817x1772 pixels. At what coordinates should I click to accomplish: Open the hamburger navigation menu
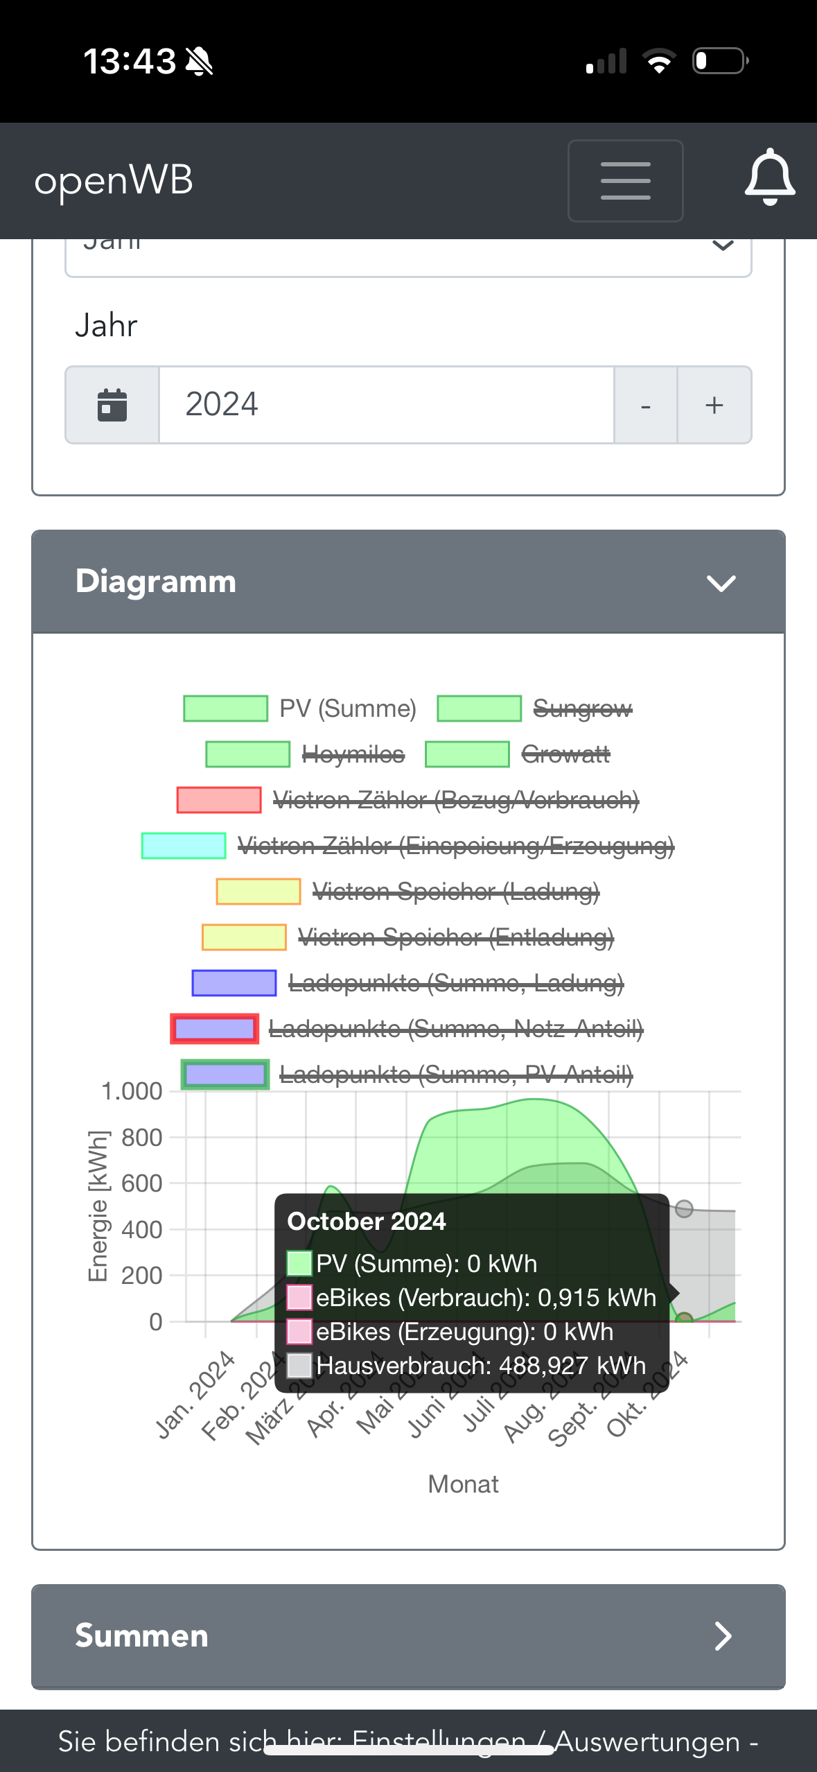tap(625, 181)
